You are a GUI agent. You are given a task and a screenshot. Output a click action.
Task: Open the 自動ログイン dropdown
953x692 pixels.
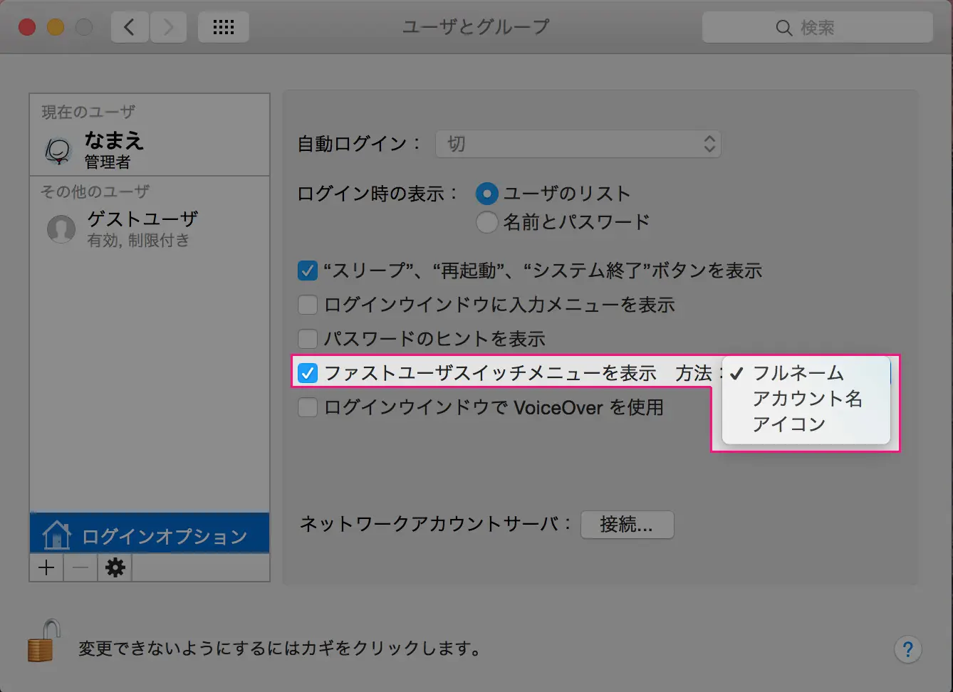(578, 144)
